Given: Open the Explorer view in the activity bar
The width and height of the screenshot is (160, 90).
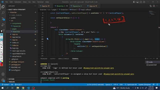Looking at the screenshot, I should tap(3, 7).
